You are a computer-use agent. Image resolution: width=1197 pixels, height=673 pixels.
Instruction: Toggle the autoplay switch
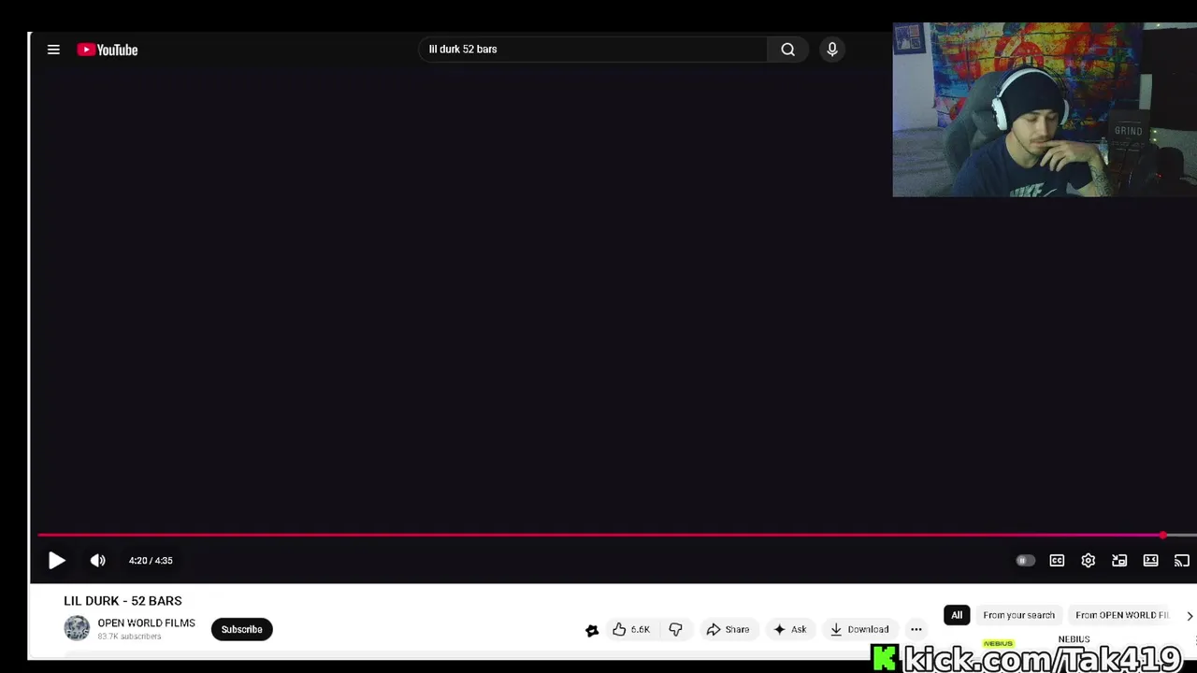tap(1025, 560)
